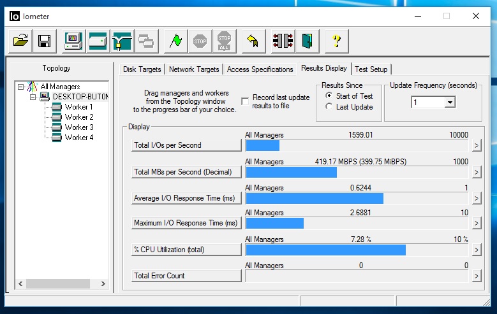
Task: Click Average I/O Response Time button
Action: [x=186, y=198]
